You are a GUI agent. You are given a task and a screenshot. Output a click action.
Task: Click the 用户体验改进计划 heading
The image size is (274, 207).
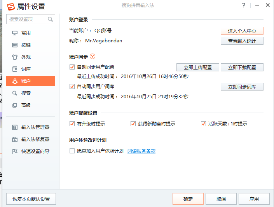tap(88, 140)
